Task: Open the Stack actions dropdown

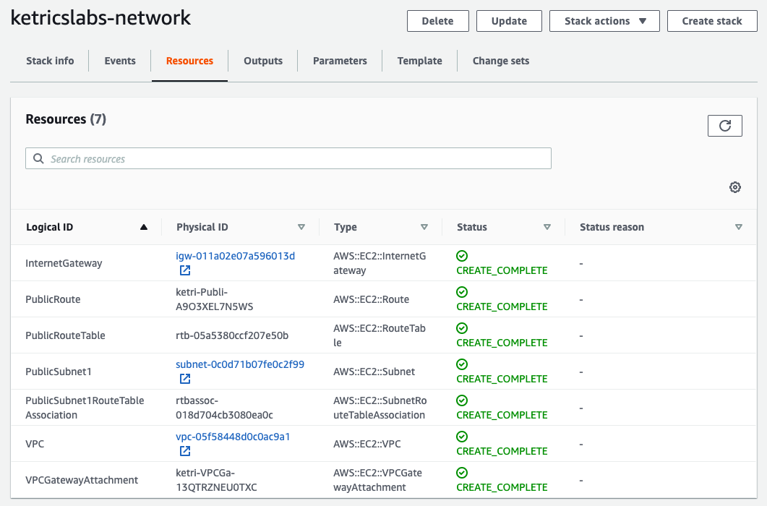Action: click(604, 21)
